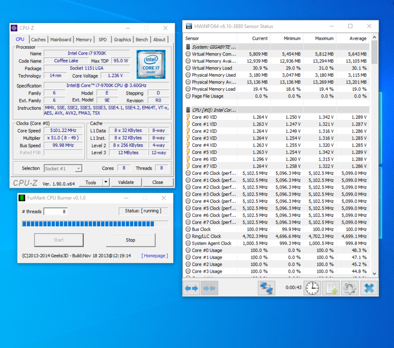Click the Ring/LLC Clock sensor icon
The image size is (394, 348).
[x=188, y=236]
